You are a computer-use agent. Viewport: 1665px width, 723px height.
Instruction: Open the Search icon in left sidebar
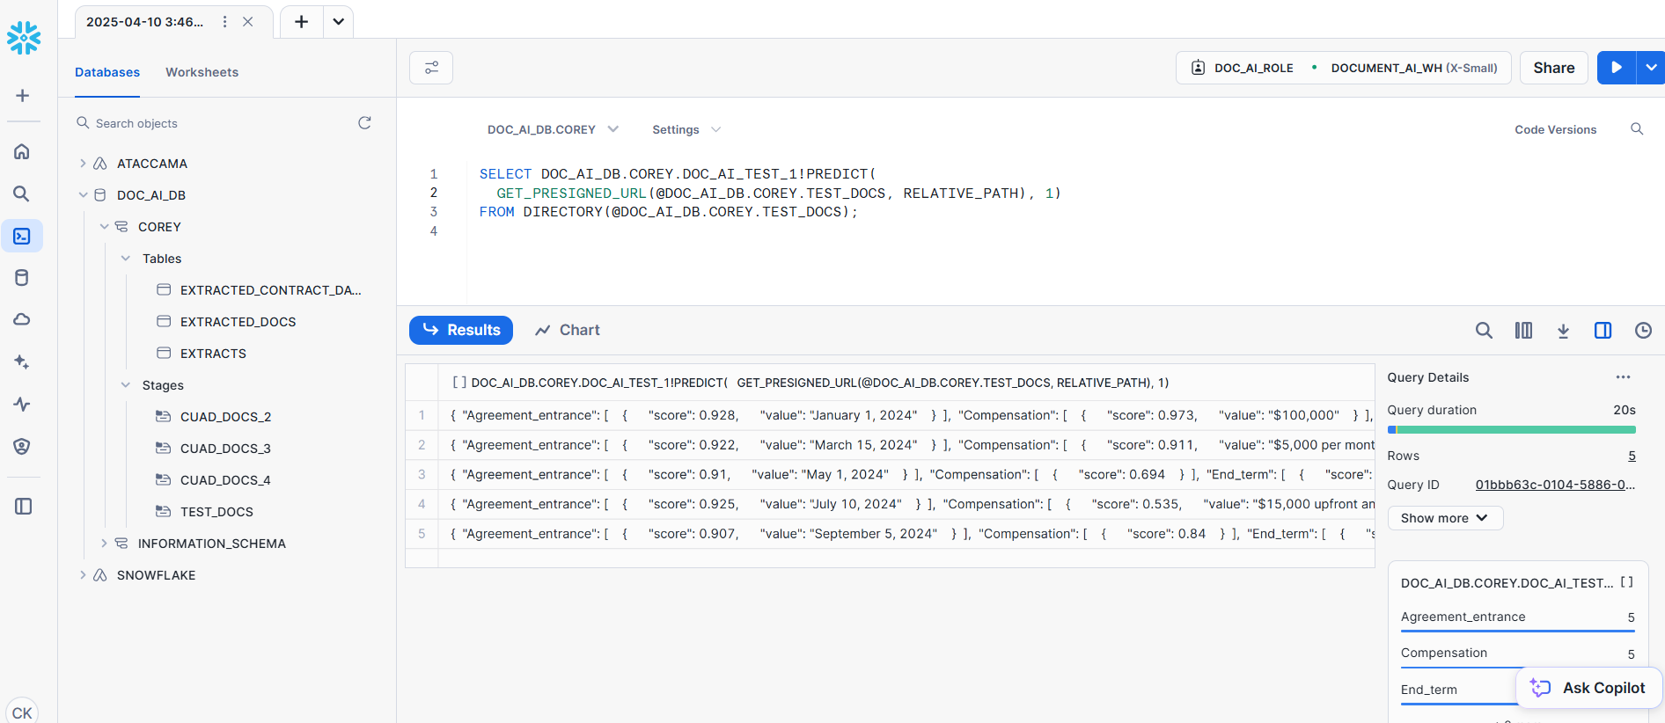tap(22, 194)
